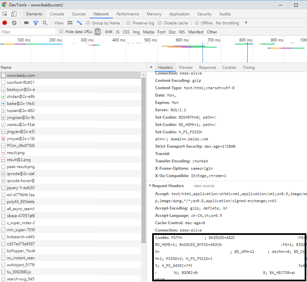
Task: Select the Network panel tab
Action: 101,14
